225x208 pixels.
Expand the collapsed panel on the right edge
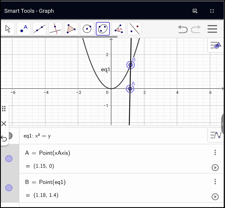pos(223,124)
